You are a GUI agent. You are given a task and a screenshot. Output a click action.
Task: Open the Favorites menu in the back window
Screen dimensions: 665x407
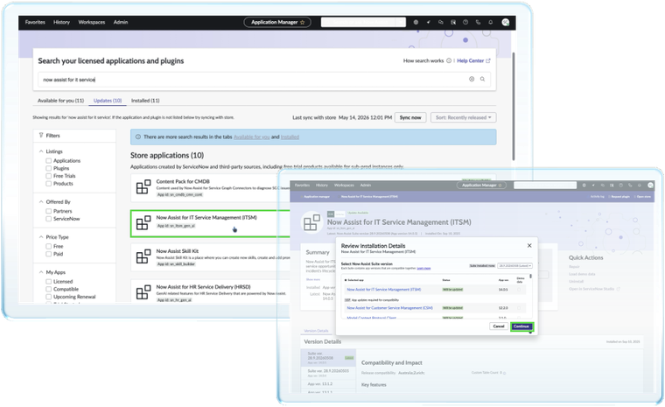pyautogui.click(x=35, y=22)
